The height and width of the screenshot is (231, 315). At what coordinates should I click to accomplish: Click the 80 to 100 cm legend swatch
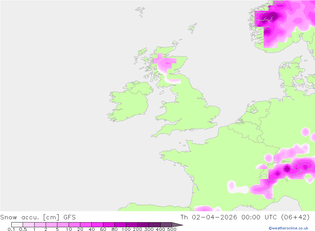tap(120, 225)
